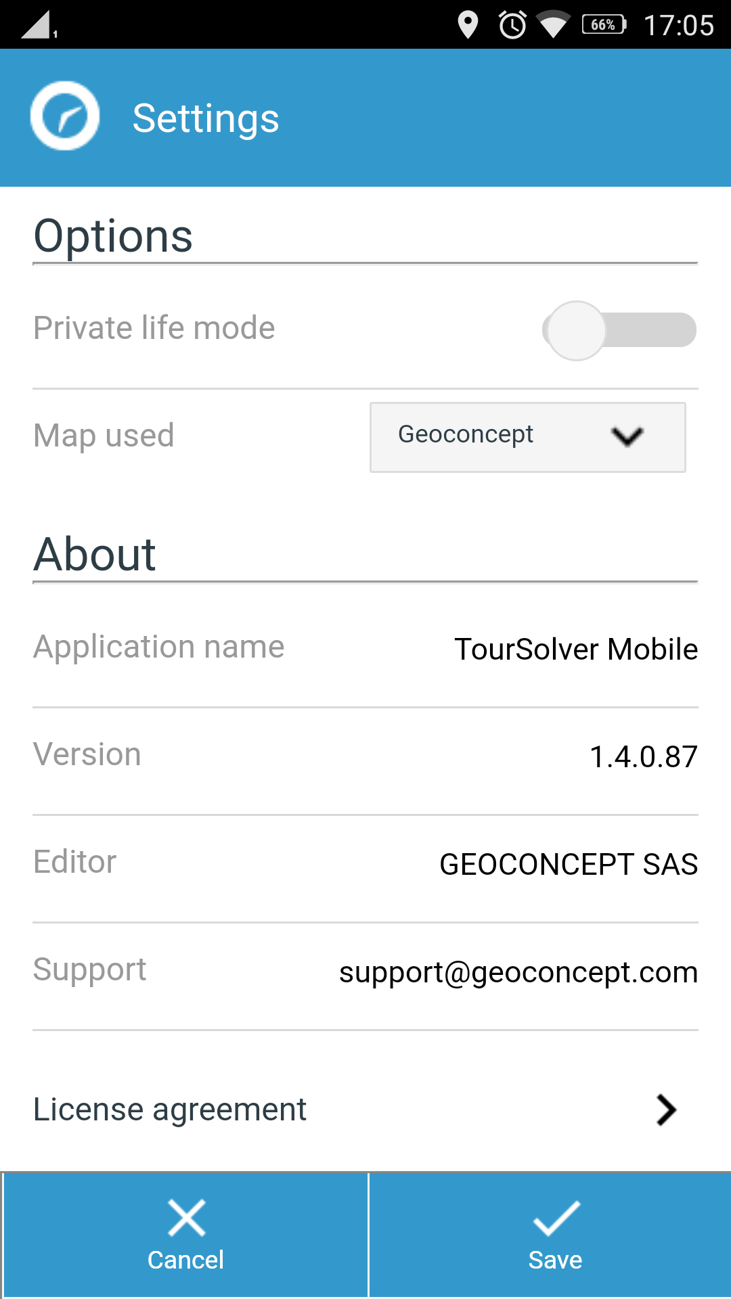
Task: Tap the support@geoconcept.com email address
Action: coord(518,972)
